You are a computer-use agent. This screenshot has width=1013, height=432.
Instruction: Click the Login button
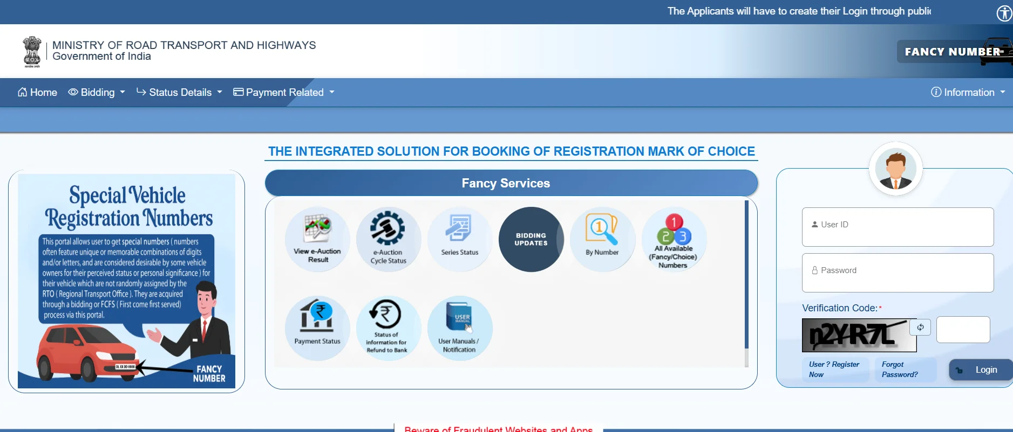pyautogui.click(x=981, y=370)
